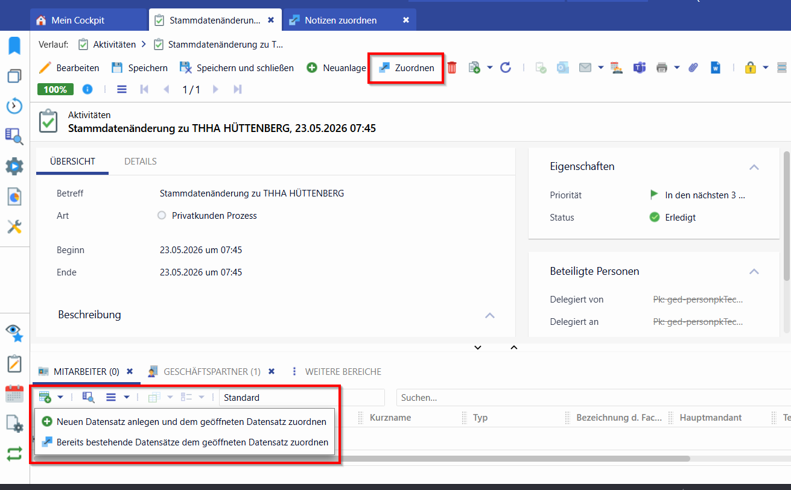The width and height of the screenshot is (791, 490).
Task: Click the gear settings icon in the sidebar
Action: click(x=14, y=166)
